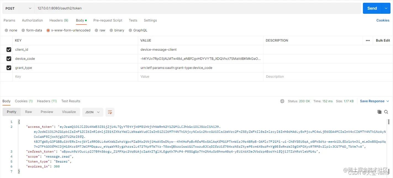Collapse the JSON root object on line 1

pyautogui.click(x=19, y=122)
